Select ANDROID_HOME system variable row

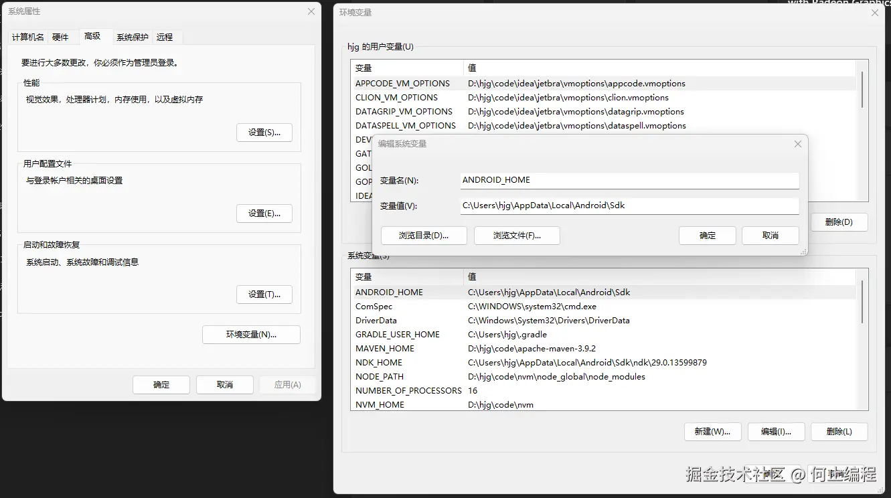[x=603, y=293]
